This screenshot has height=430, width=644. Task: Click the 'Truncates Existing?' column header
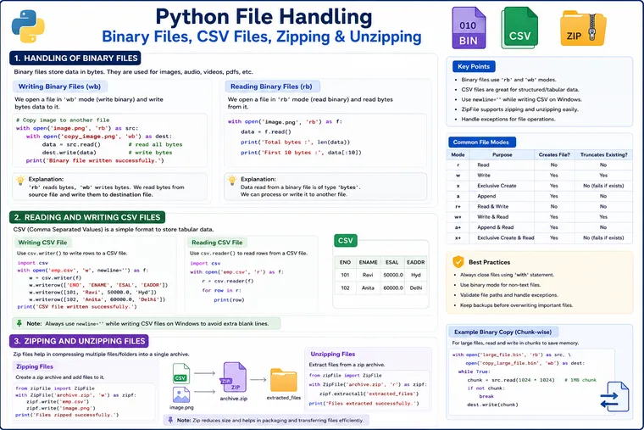point(603,154)
